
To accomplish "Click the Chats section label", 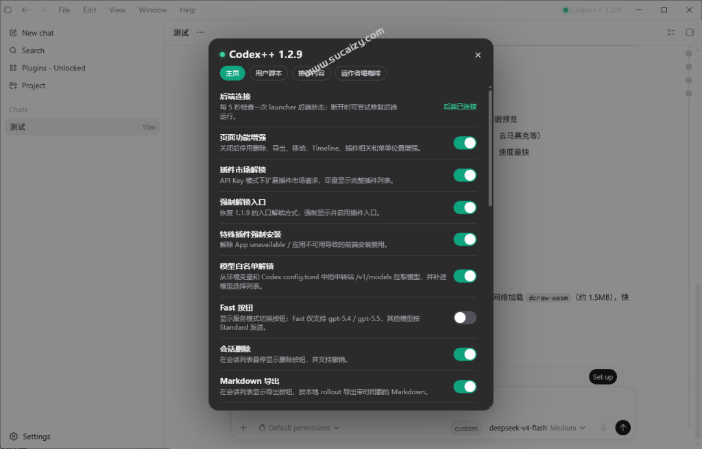I will (18, 110).
